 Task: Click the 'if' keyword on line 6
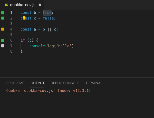click(x=23, y=40)
